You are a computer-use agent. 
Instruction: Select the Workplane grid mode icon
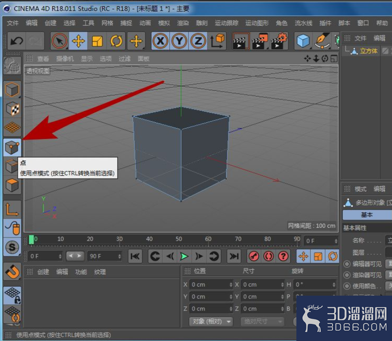(x=12, y=128)
